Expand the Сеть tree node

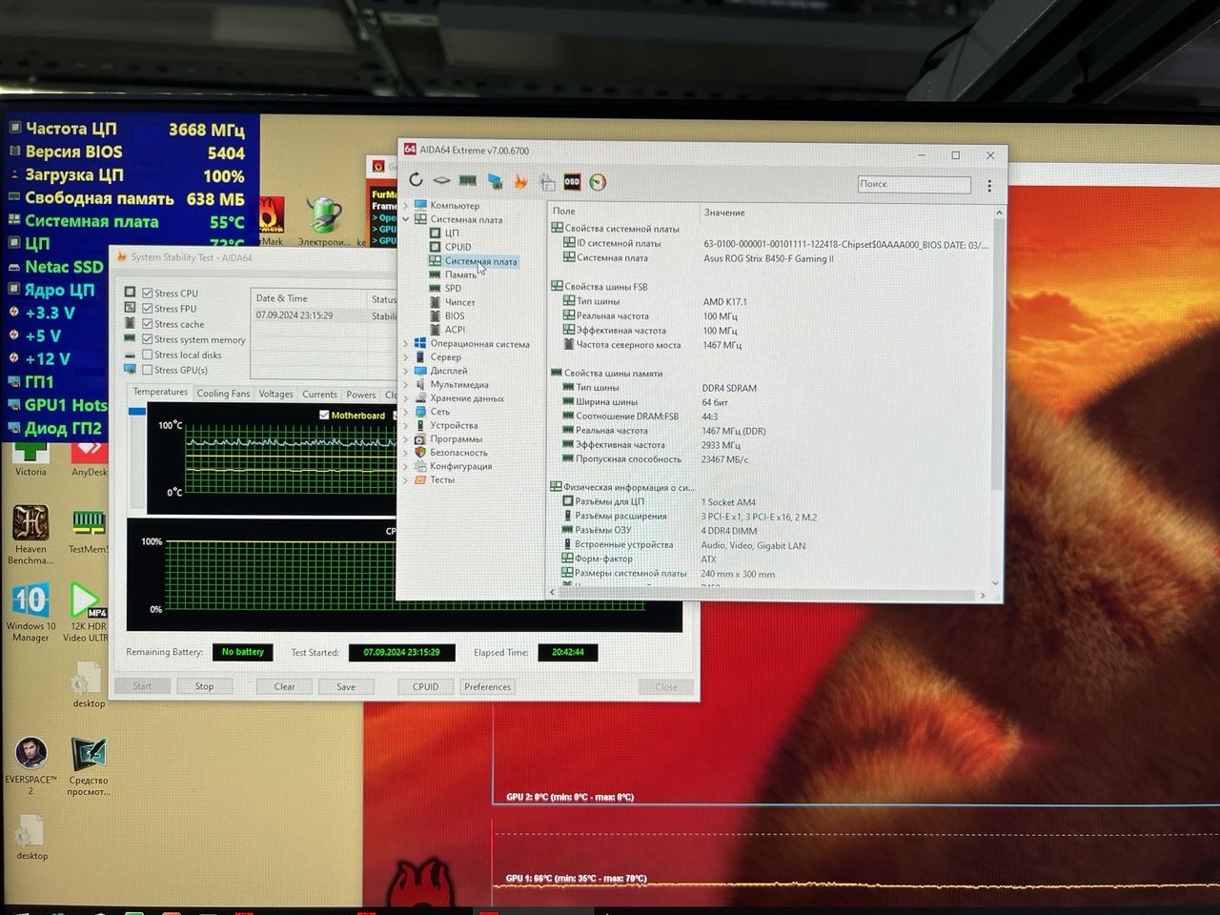(406, 412)
